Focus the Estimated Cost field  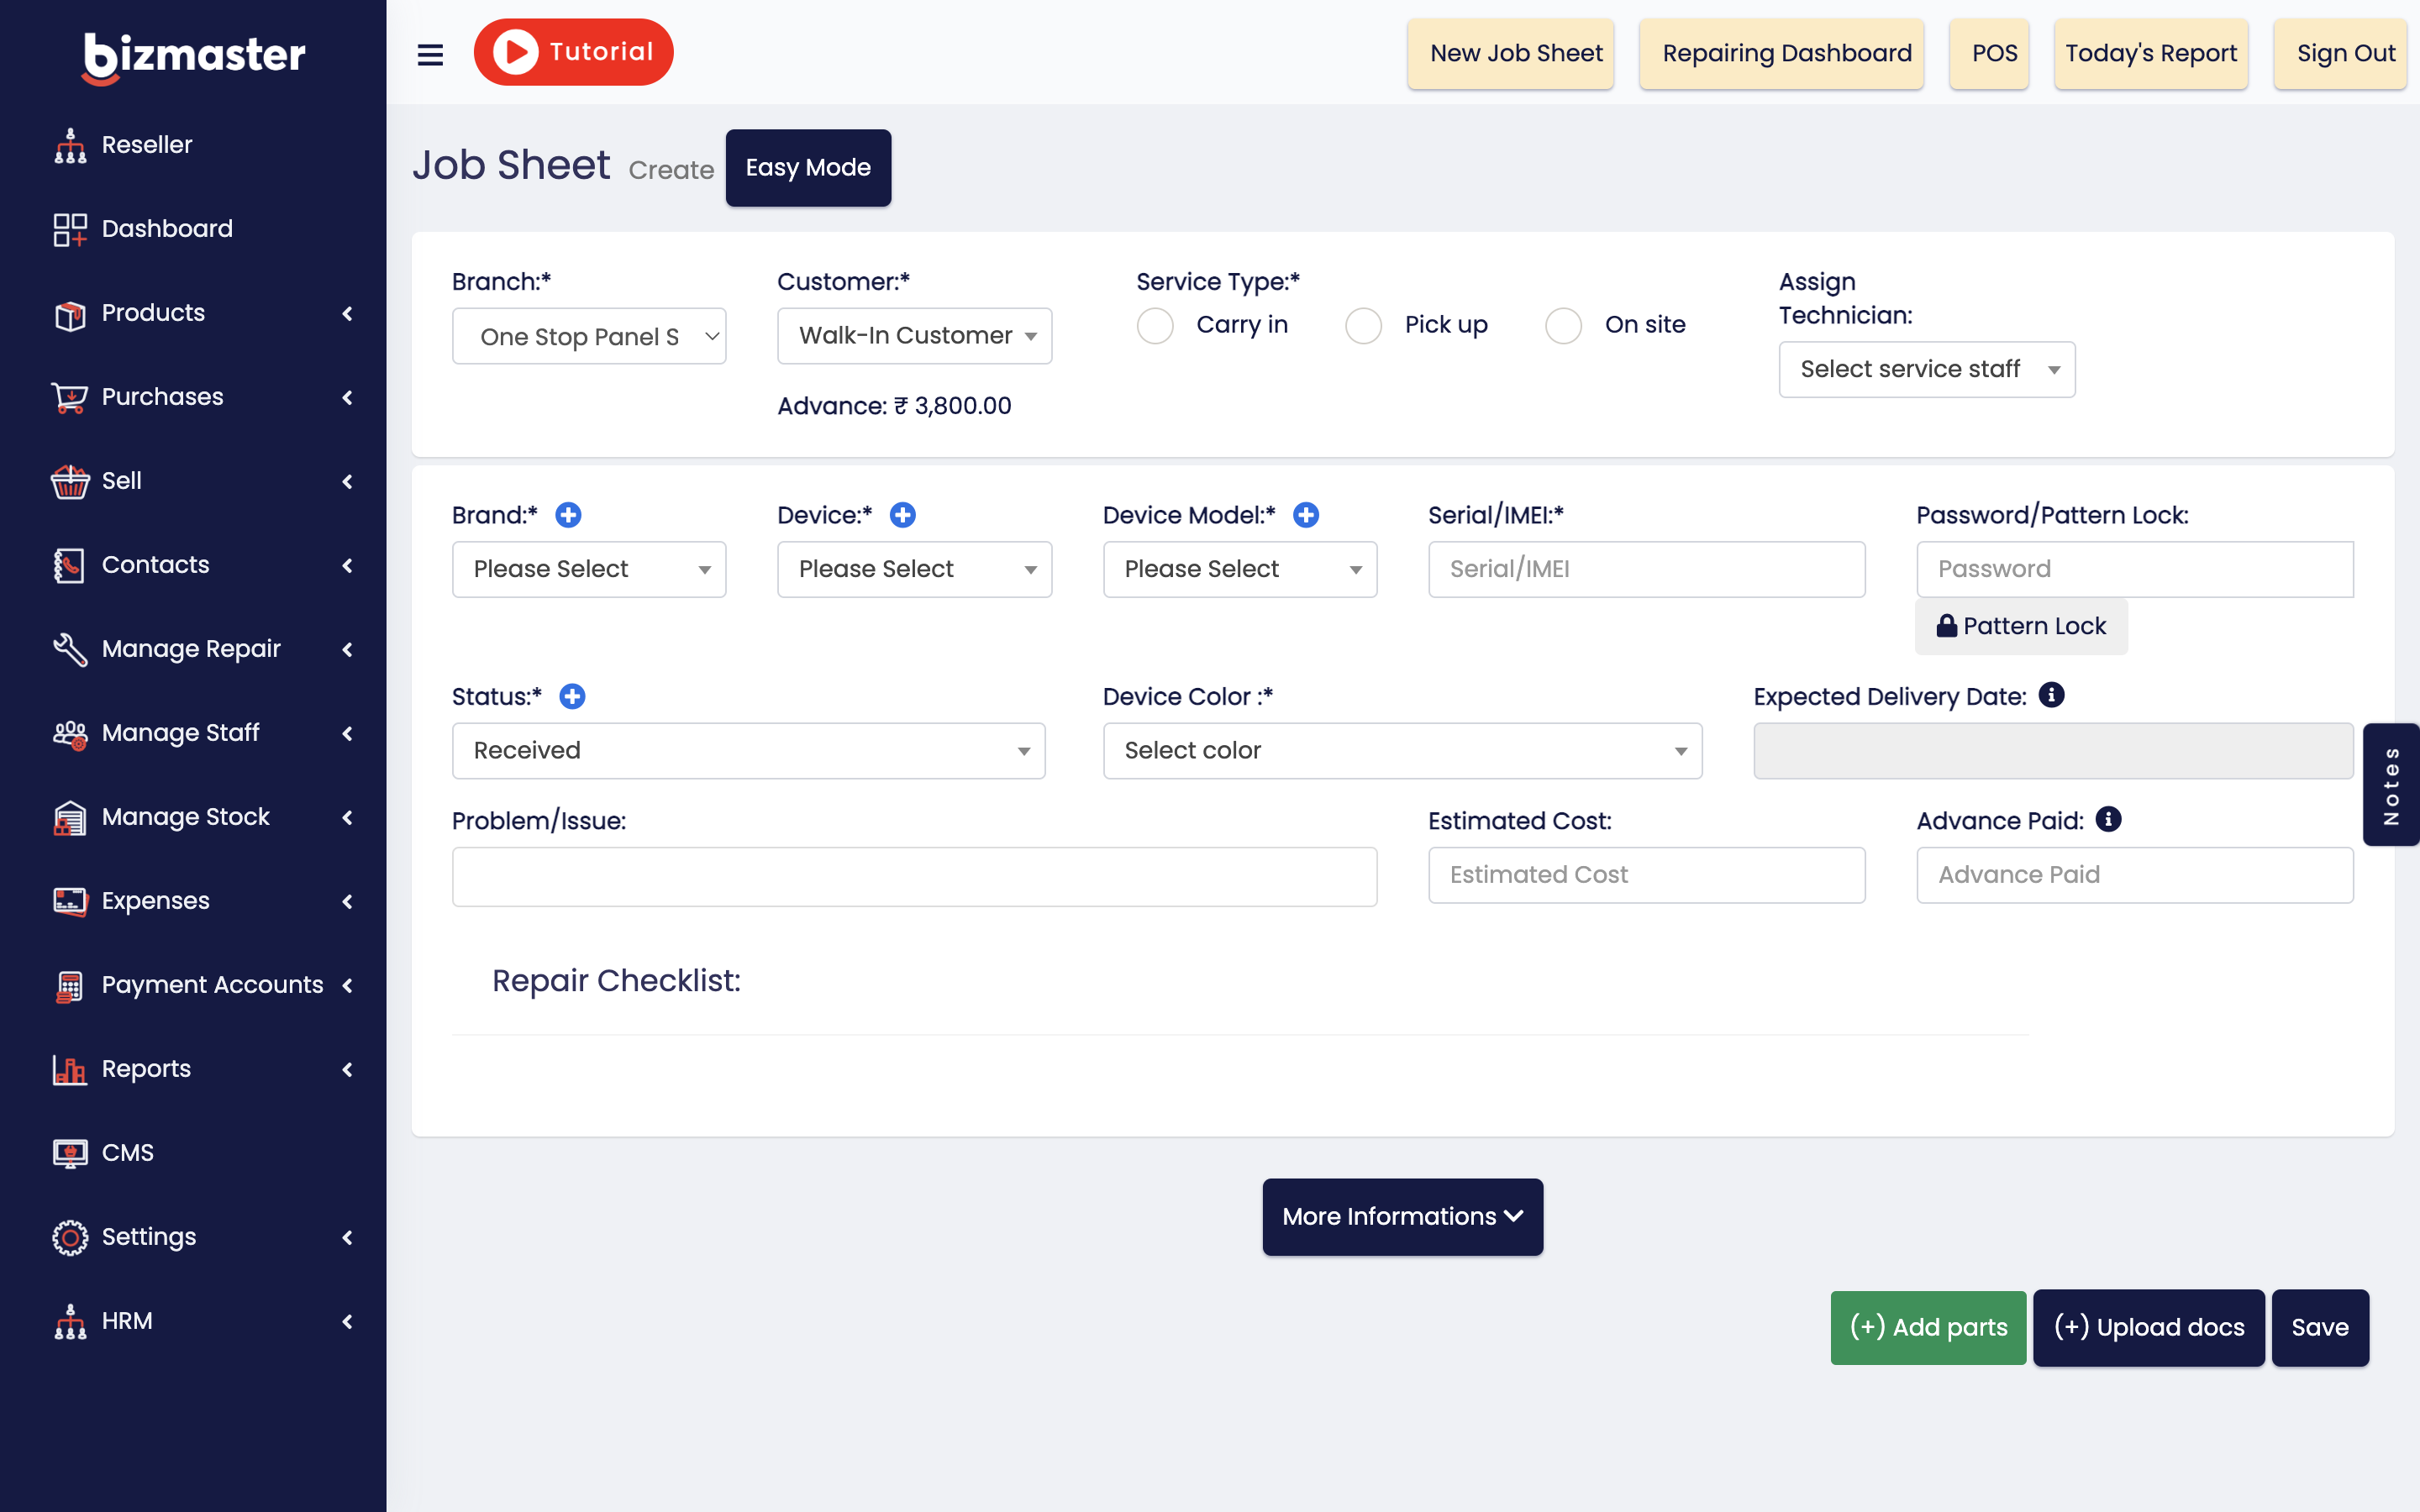coord(1647,875)
